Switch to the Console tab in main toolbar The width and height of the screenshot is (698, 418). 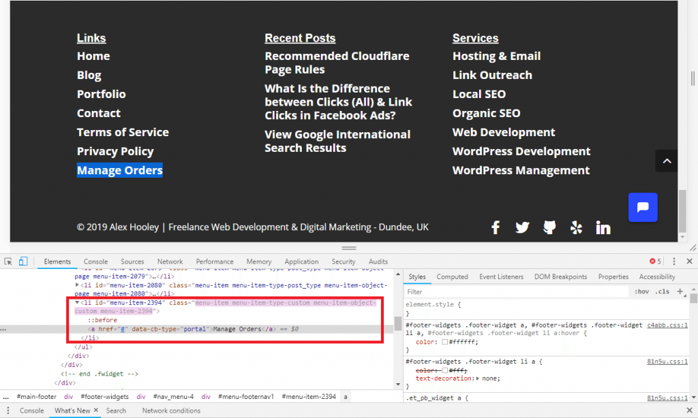tap(95, 261)
